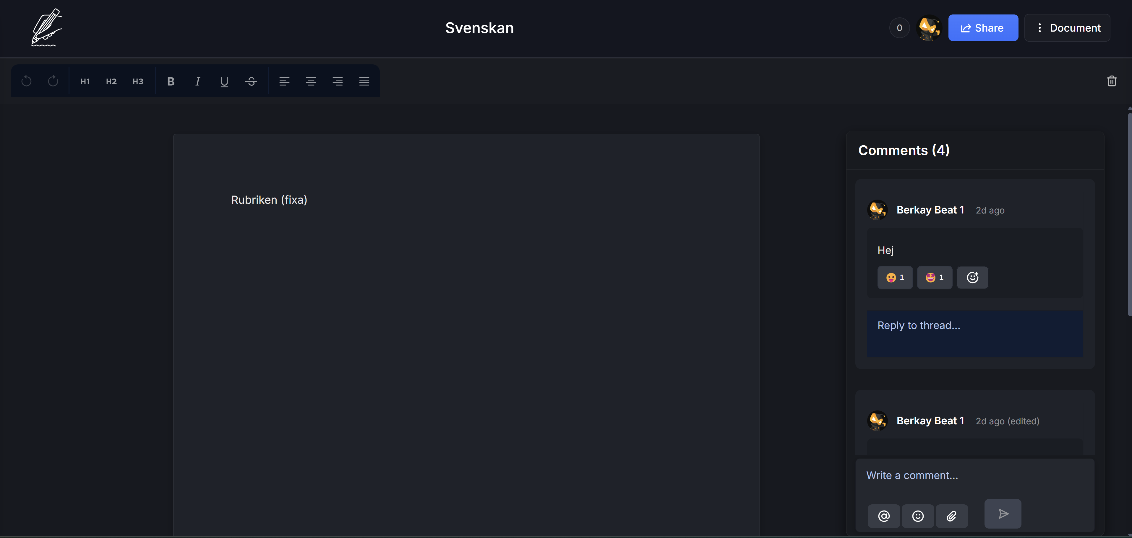1132x538 pixels.
Task: Click the Undo icon in the toolbar
Action: click(26, 81)
